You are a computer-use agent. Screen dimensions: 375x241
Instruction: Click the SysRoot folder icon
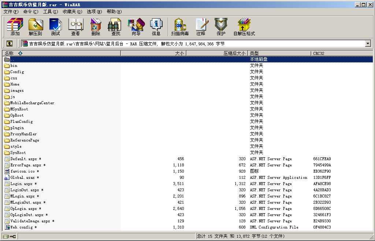[7, 152]
